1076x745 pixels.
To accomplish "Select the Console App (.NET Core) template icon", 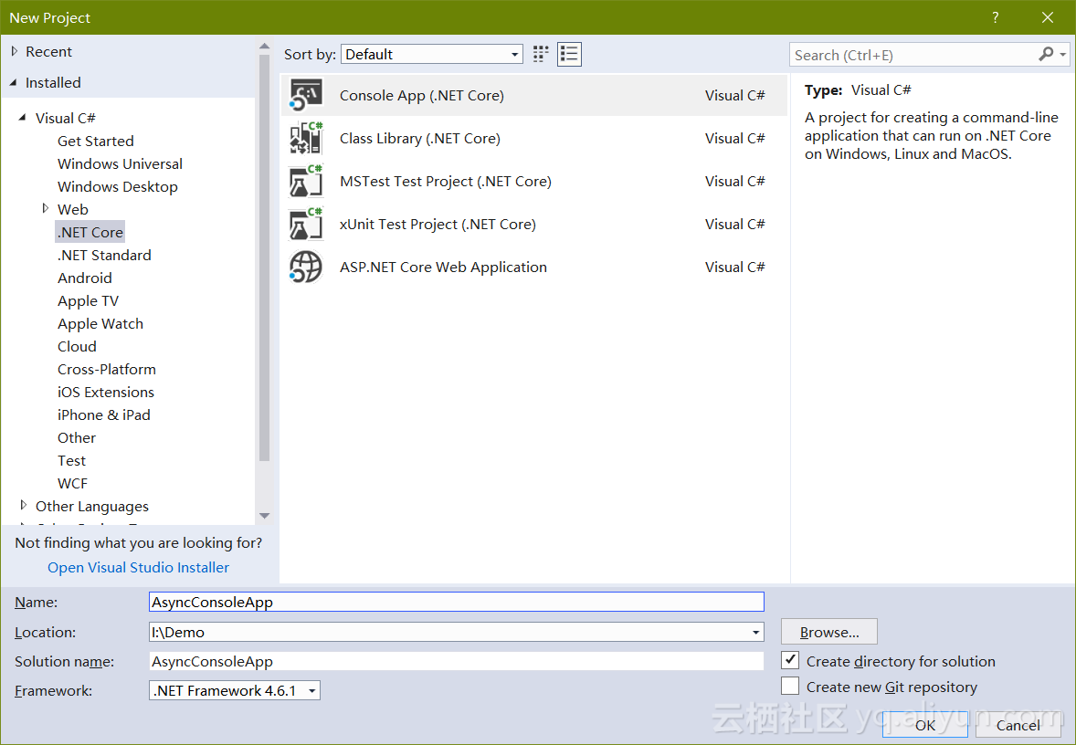I will (x=306, y=95).
